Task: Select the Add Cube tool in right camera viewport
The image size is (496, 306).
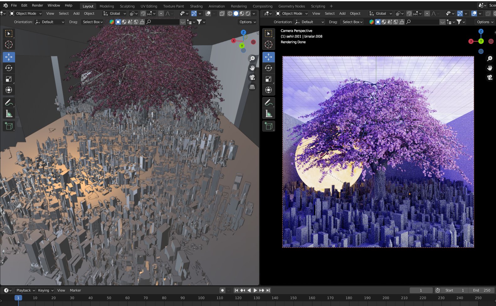Action: tap(269, 126)
